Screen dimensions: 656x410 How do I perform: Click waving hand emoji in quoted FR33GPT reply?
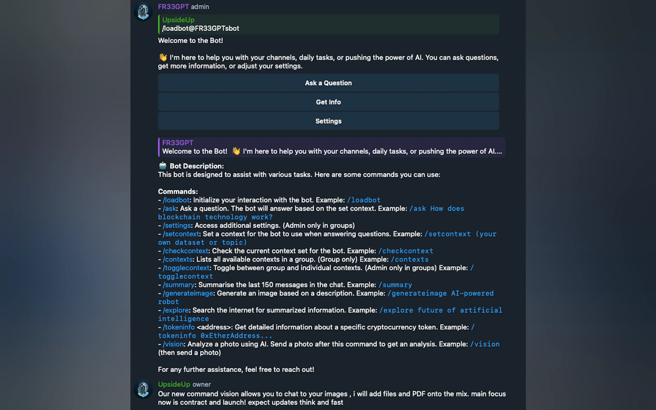(236, 151)
